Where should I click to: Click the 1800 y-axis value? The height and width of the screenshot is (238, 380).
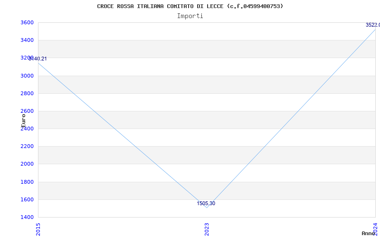pyautogui.click(x=27, y=182)
